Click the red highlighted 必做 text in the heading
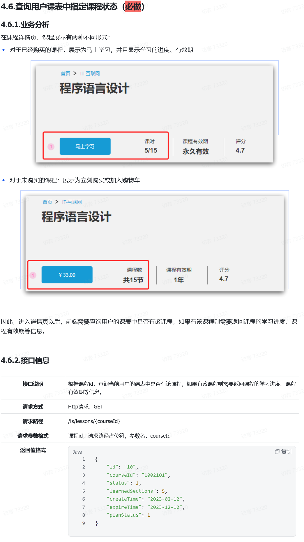 click(133, 6)
